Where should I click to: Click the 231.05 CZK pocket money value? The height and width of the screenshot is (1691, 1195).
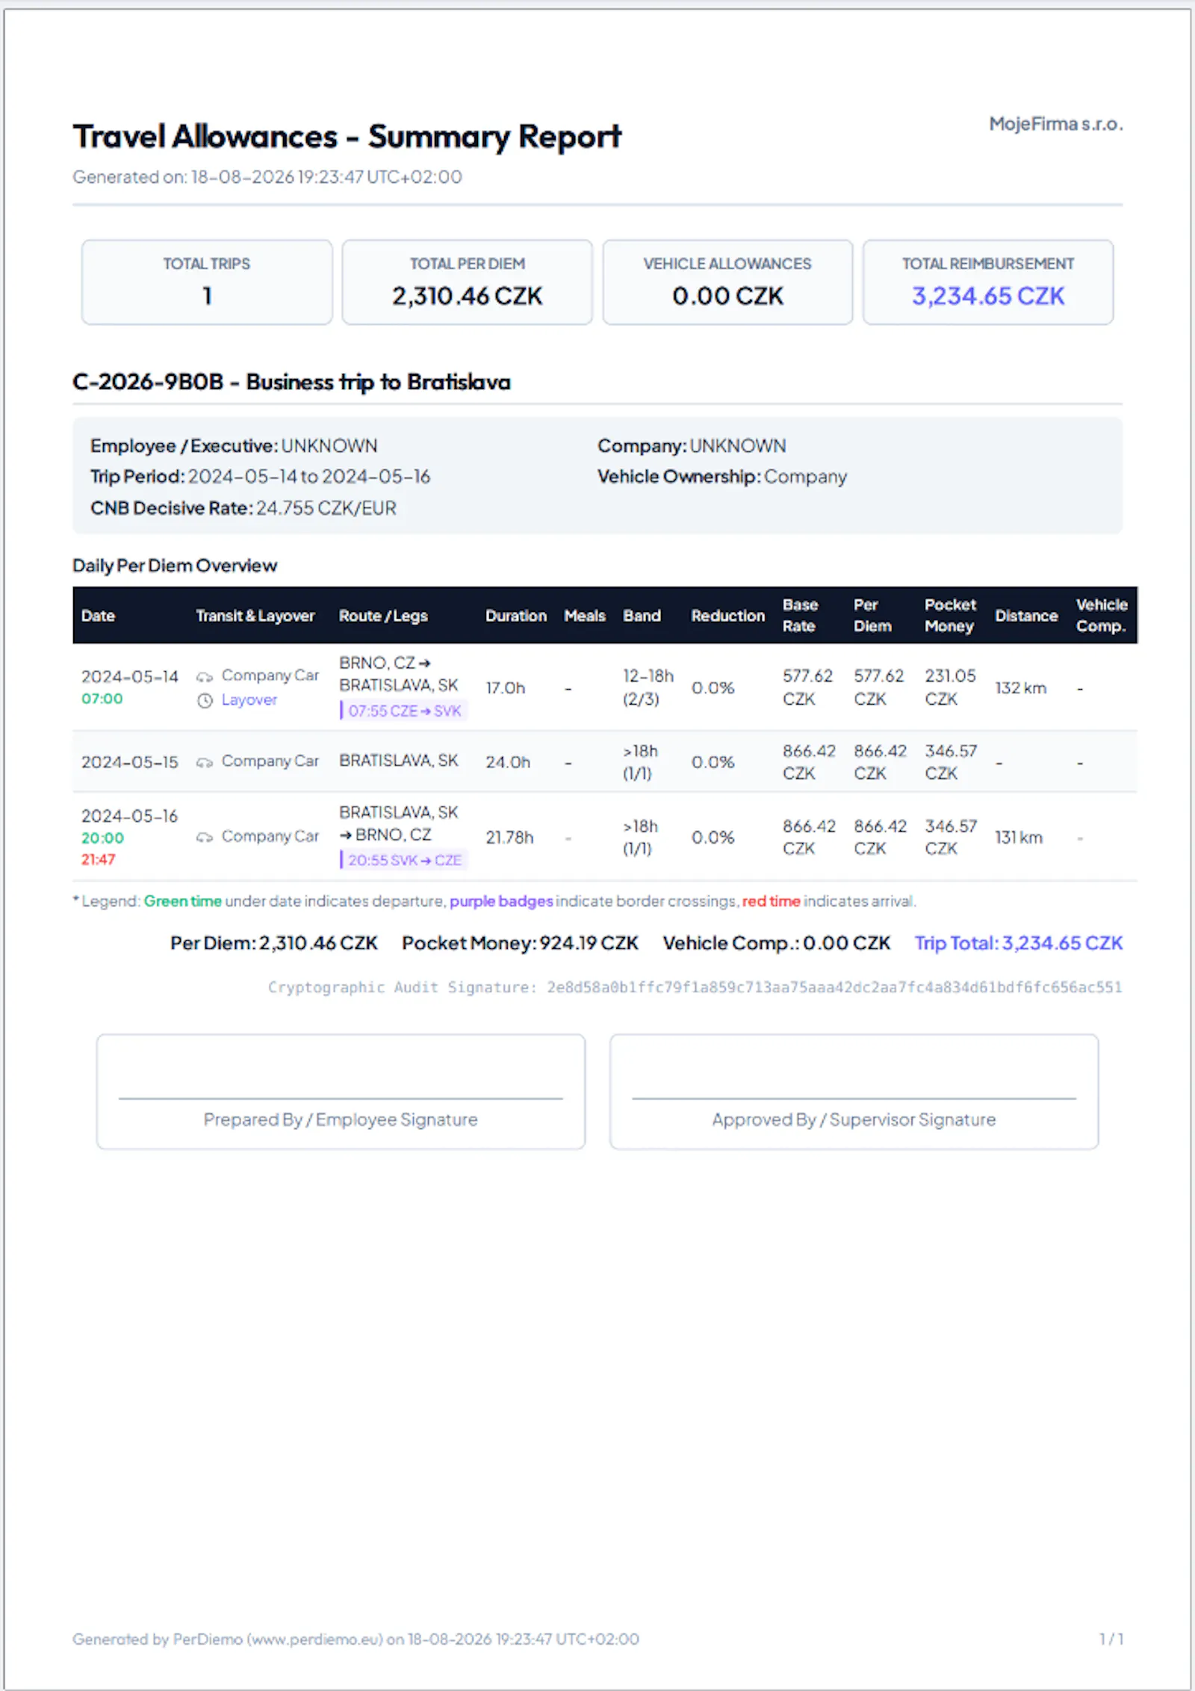tap(950, 687)
